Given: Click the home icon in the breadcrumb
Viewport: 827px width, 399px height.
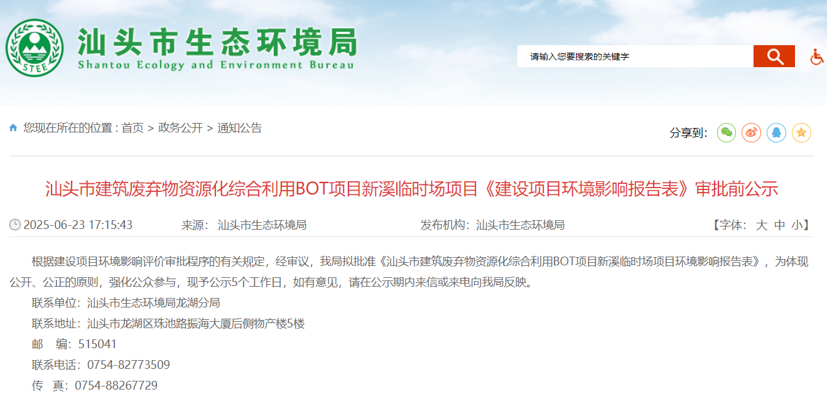Looking at the screenshot, I should click(13, 128).
